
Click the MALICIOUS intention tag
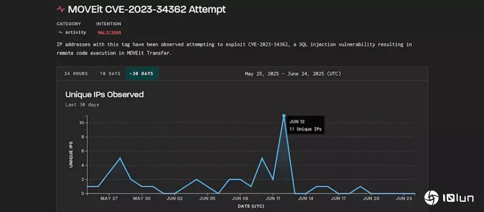110,32
